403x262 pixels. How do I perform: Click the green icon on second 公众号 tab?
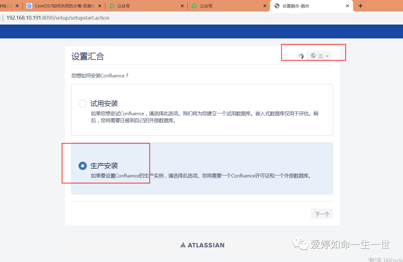tap(194, 6)
